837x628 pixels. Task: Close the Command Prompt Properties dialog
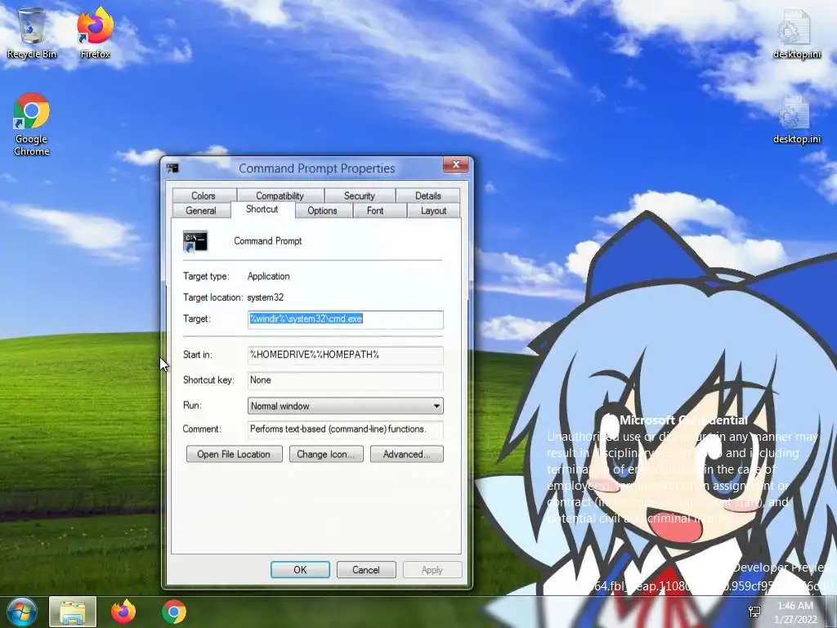tap(456, 164)
